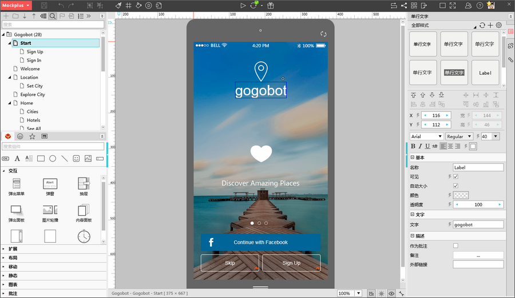Share the project via the share icon
This screenshot has width=515, height=298.
404,5
